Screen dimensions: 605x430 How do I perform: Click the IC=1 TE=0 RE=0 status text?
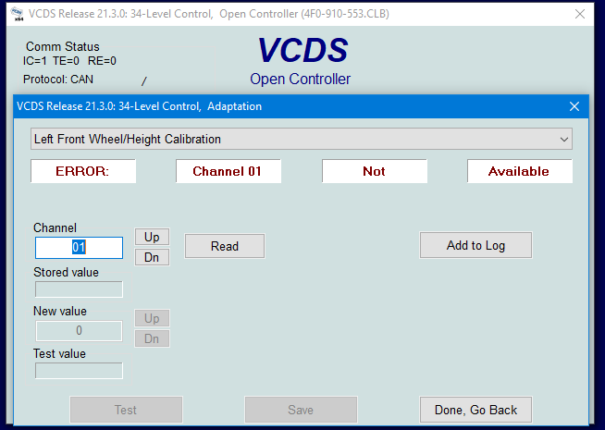[x=69, y=61]
